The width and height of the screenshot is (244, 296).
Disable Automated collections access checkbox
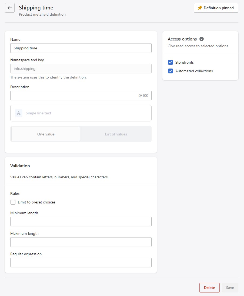click(171, 71)
